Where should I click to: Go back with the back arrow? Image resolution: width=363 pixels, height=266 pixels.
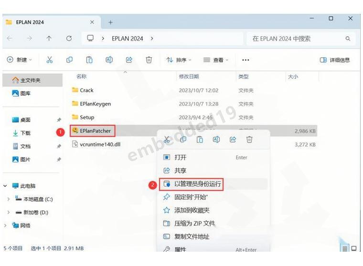tap(10, 38)
